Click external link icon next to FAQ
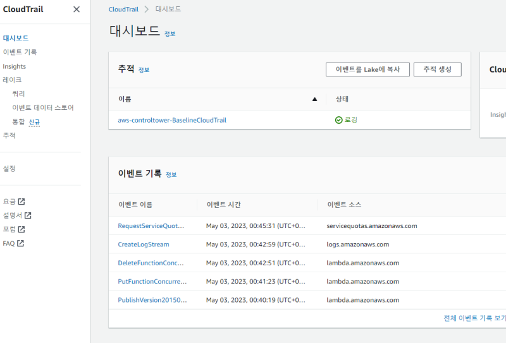Viewport: 506px width, 343px height. click(x=21, y=243)
